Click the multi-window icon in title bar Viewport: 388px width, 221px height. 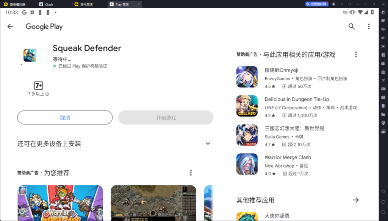350,4
